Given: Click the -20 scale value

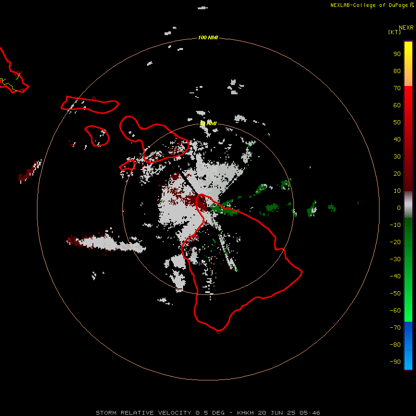Looking at the screenshot, I should pyautogui.click(x=395, y=242).
